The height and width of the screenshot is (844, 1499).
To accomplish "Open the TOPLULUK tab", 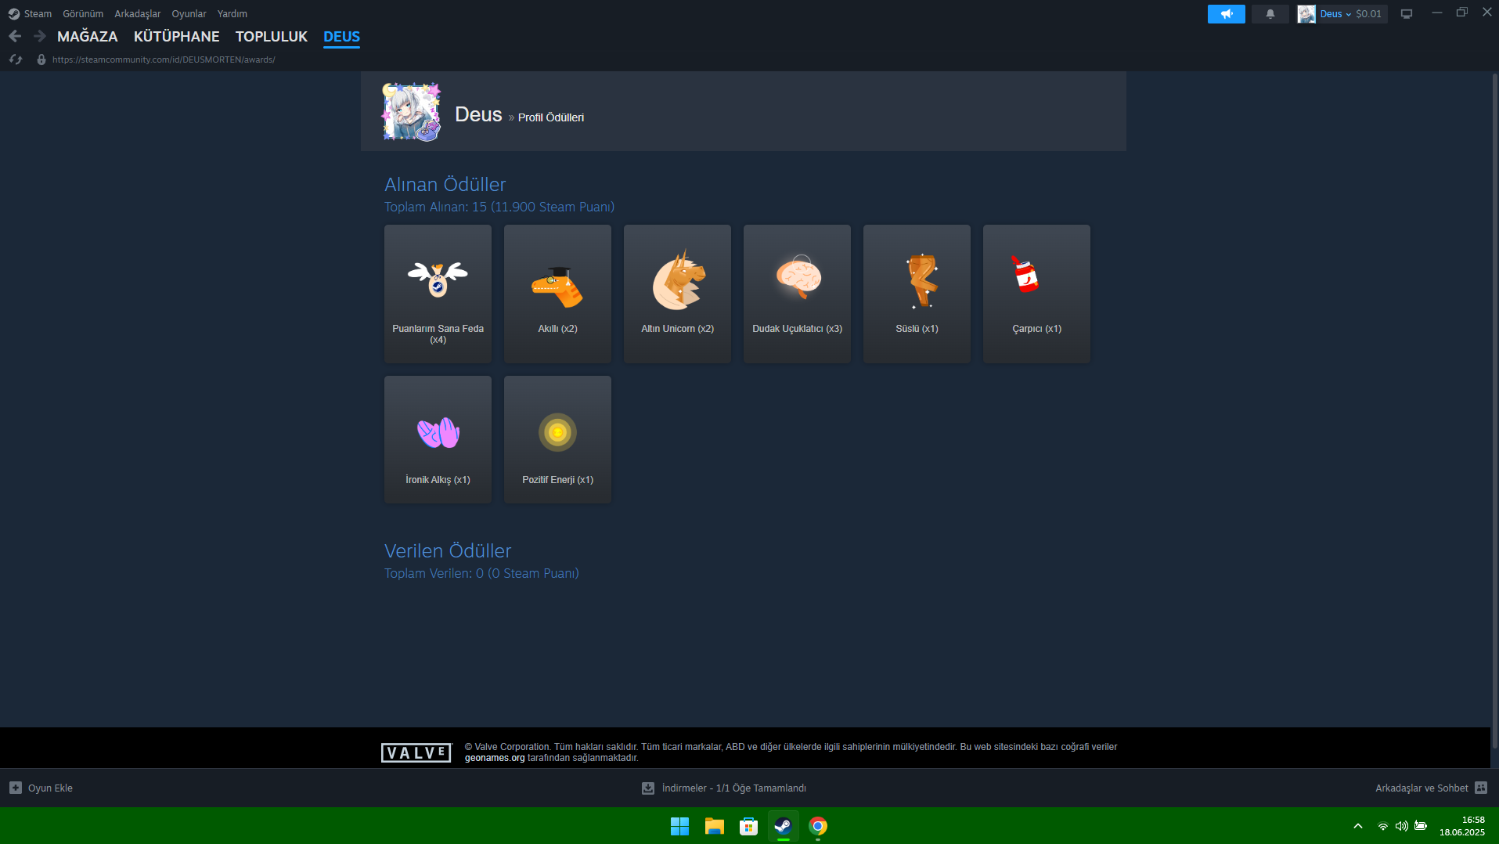I will point(272,37).
